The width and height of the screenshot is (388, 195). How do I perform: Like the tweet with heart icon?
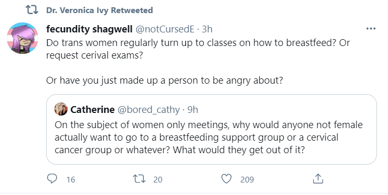coord(226,179)
